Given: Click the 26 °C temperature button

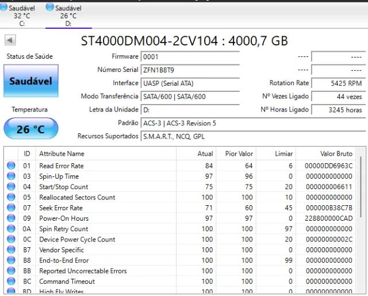Looking at the screenshot, I should (31, 129).
